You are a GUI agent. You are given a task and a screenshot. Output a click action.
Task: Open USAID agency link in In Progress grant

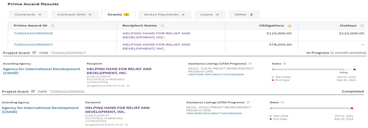(41, 71)
